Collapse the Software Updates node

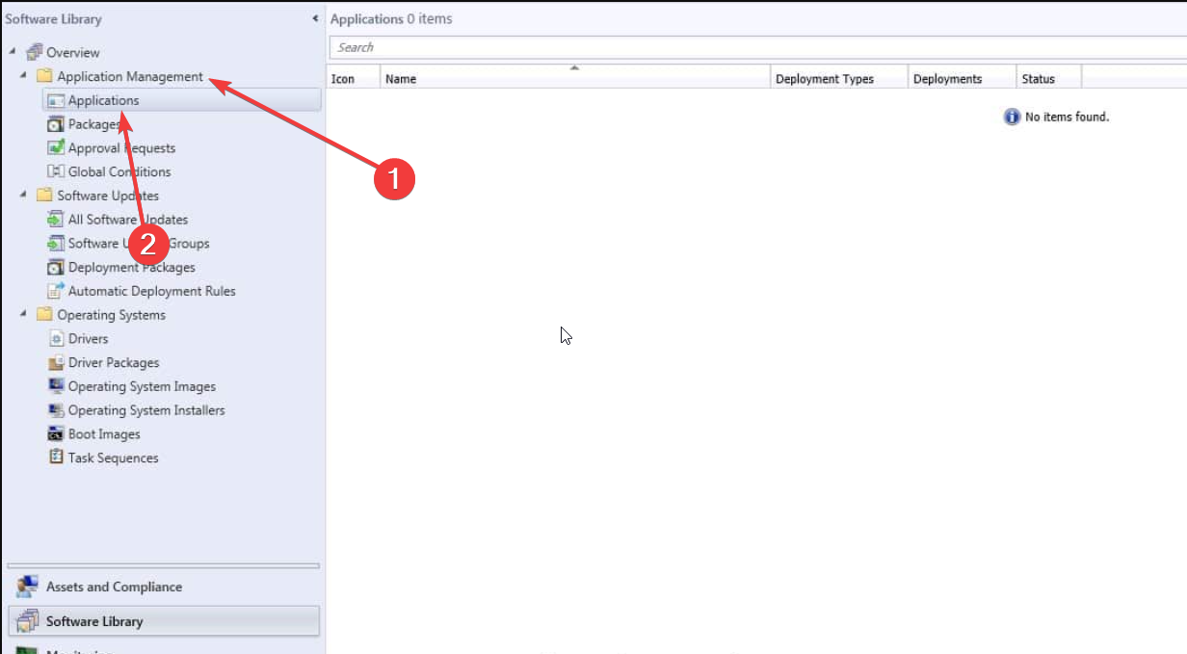click(x=23, y=196)
